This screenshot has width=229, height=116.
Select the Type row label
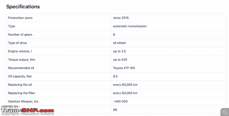tap(11, 26)
